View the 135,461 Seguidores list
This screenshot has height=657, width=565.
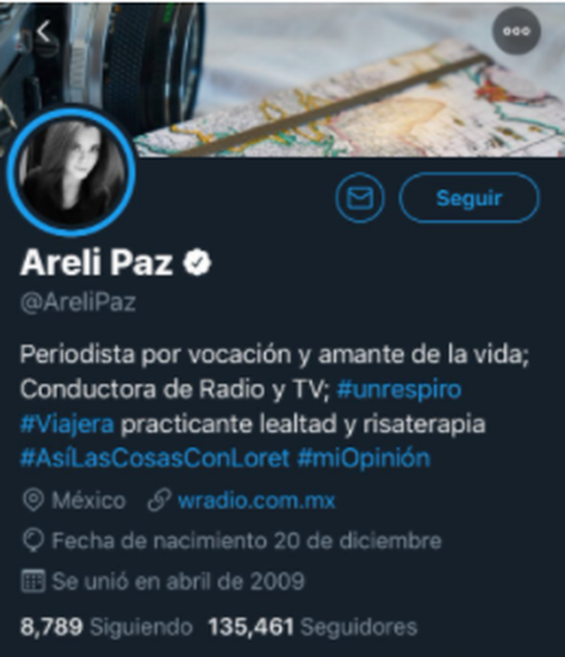(313, 627)
